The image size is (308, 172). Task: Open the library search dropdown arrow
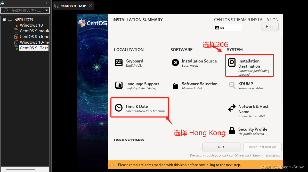47,10
